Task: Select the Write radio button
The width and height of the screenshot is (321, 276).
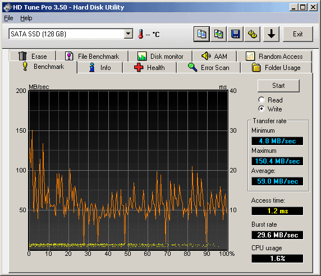Action: pos(262,109)
